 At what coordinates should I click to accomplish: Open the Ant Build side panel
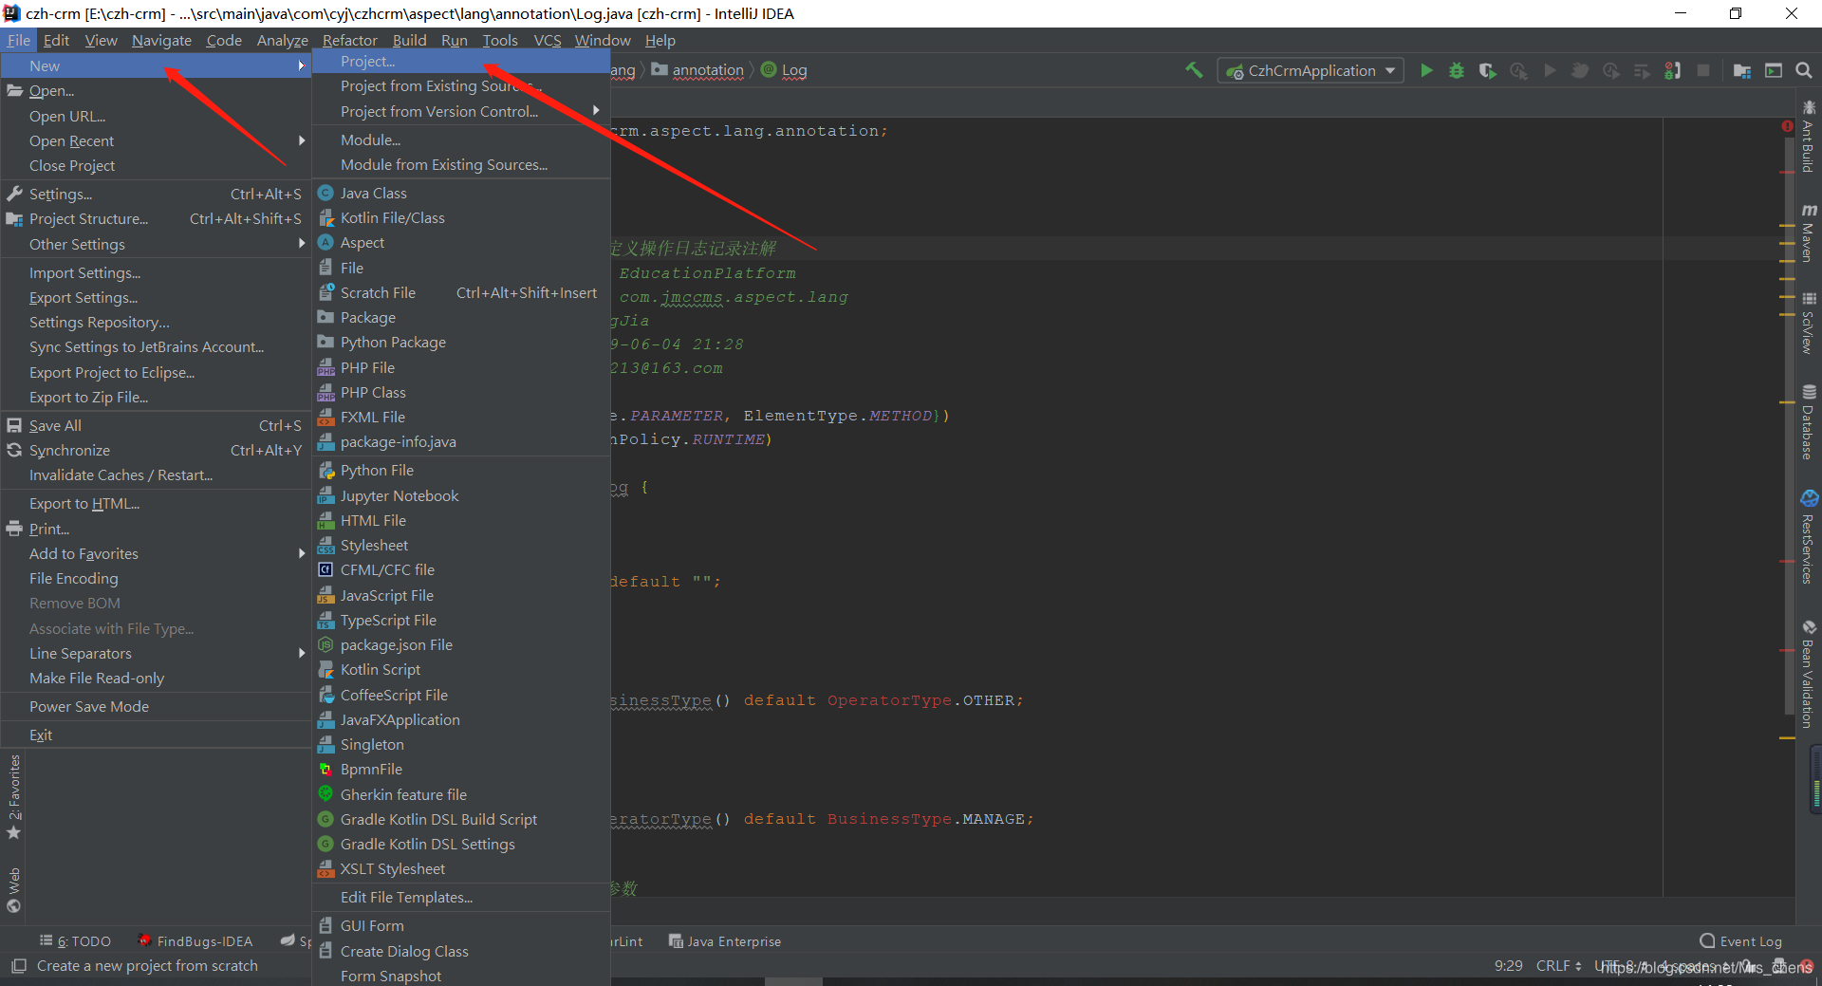(1809, 137)
